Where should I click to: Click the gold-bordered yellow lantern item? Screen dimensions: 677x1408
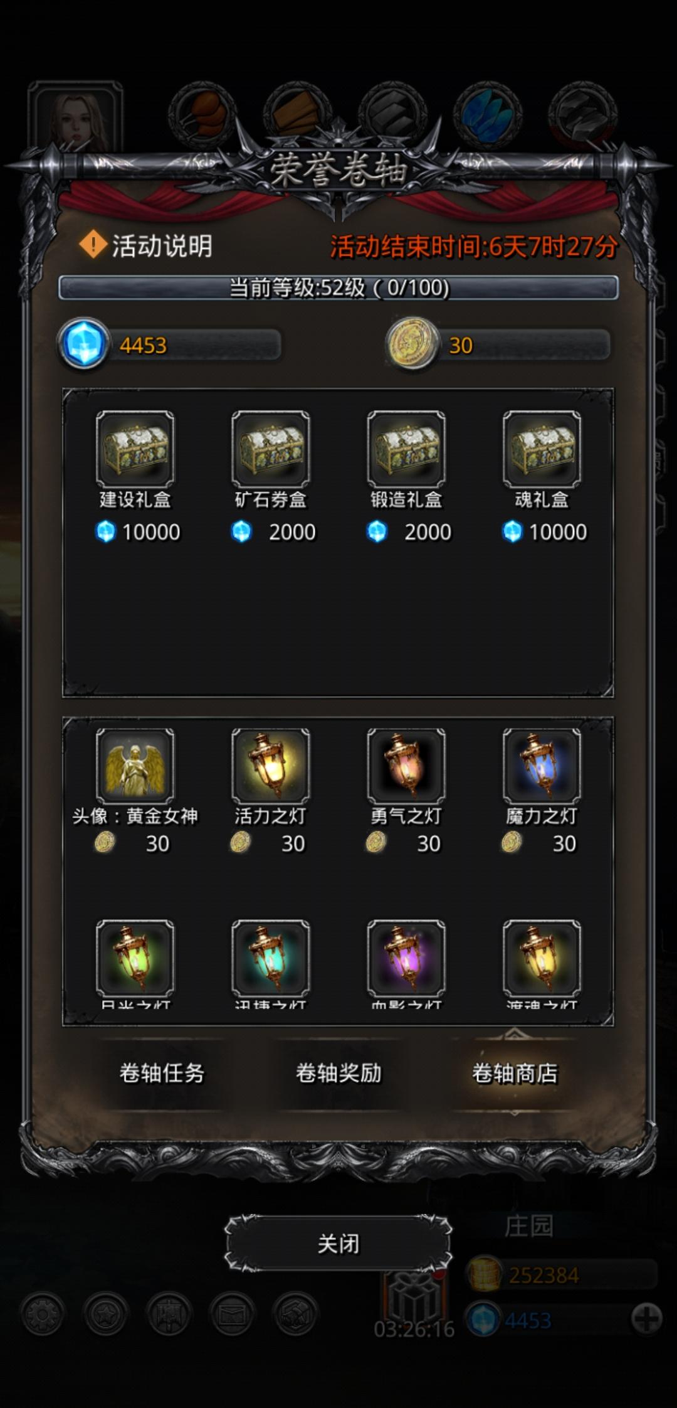point(542,958)
